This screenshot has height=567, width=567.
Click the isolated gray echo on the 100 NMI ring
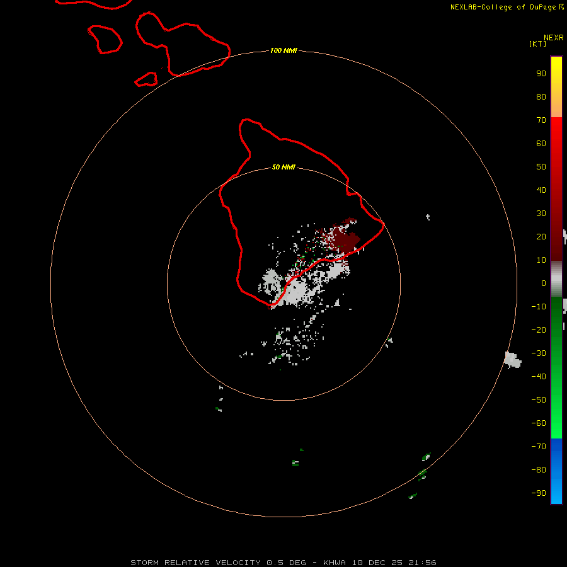coord(513,360)
